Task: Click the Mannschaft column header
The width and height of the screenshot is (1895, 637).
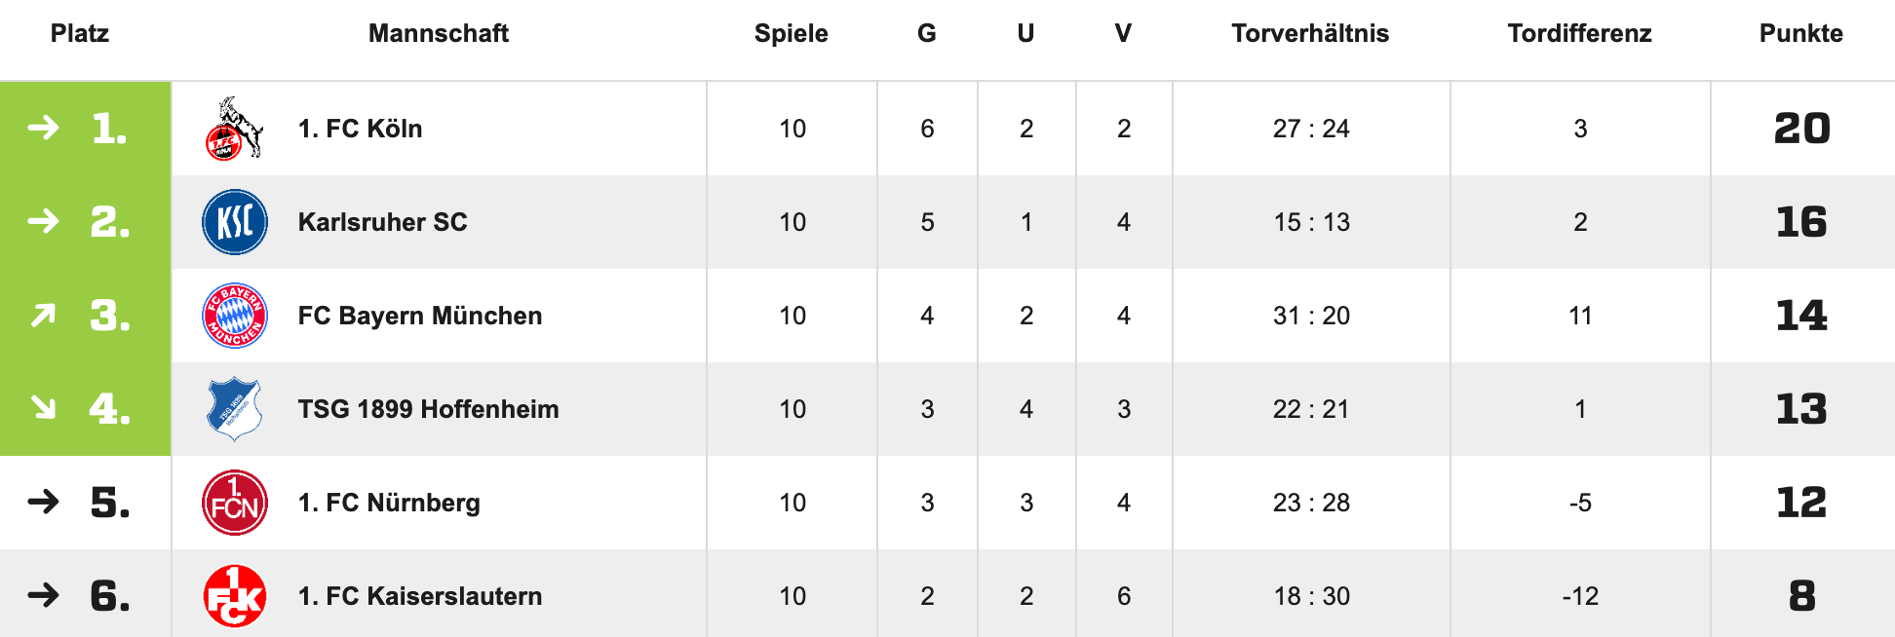Action: (x=439, y=33)
